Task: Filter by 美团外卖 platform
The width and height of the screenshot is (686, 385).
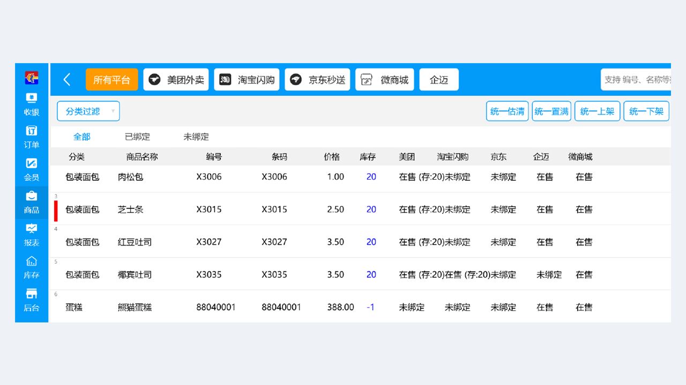Action: point(176,80)
